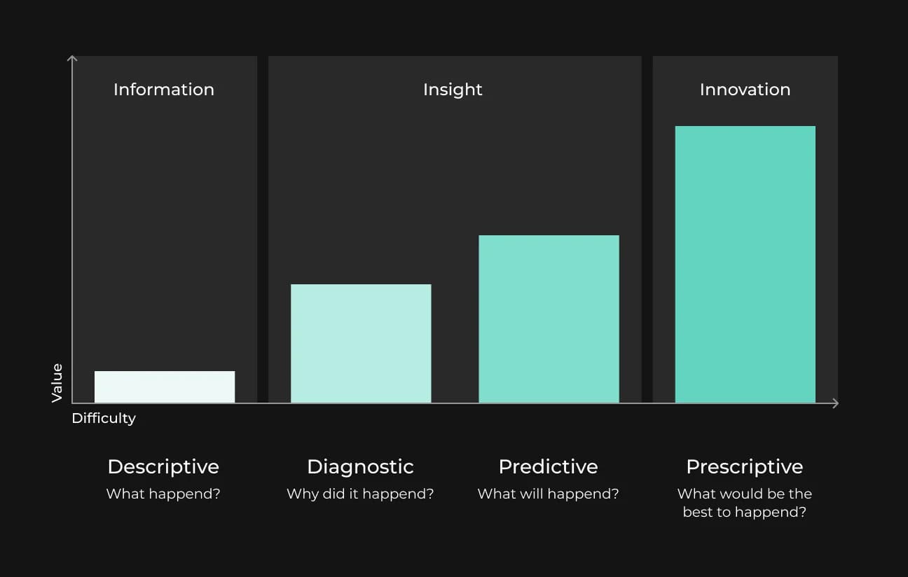Select the Innovation section heading
This screenshot has width=908, height=577.
[745, 90]
